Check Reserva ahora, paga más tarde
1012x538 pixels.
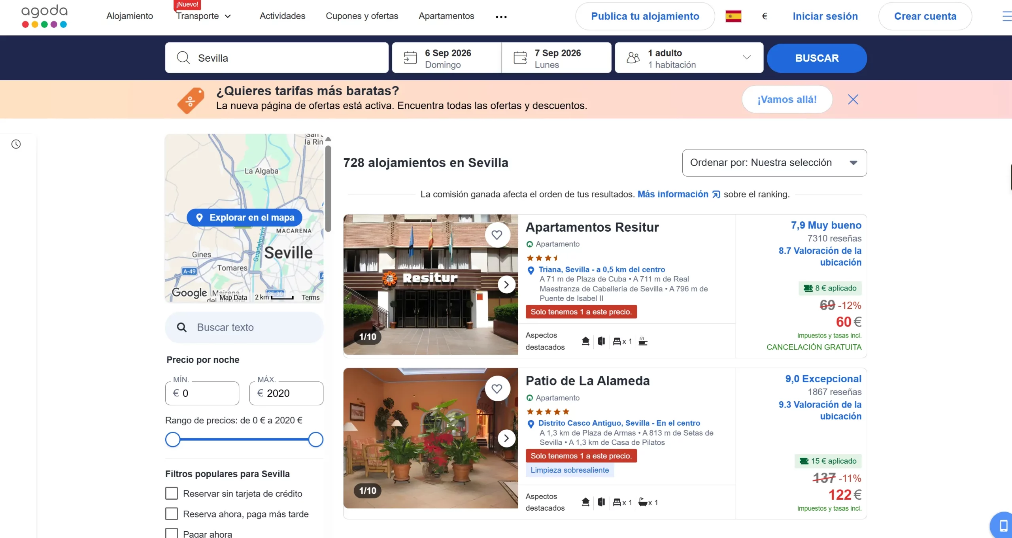tap(172, 514)
